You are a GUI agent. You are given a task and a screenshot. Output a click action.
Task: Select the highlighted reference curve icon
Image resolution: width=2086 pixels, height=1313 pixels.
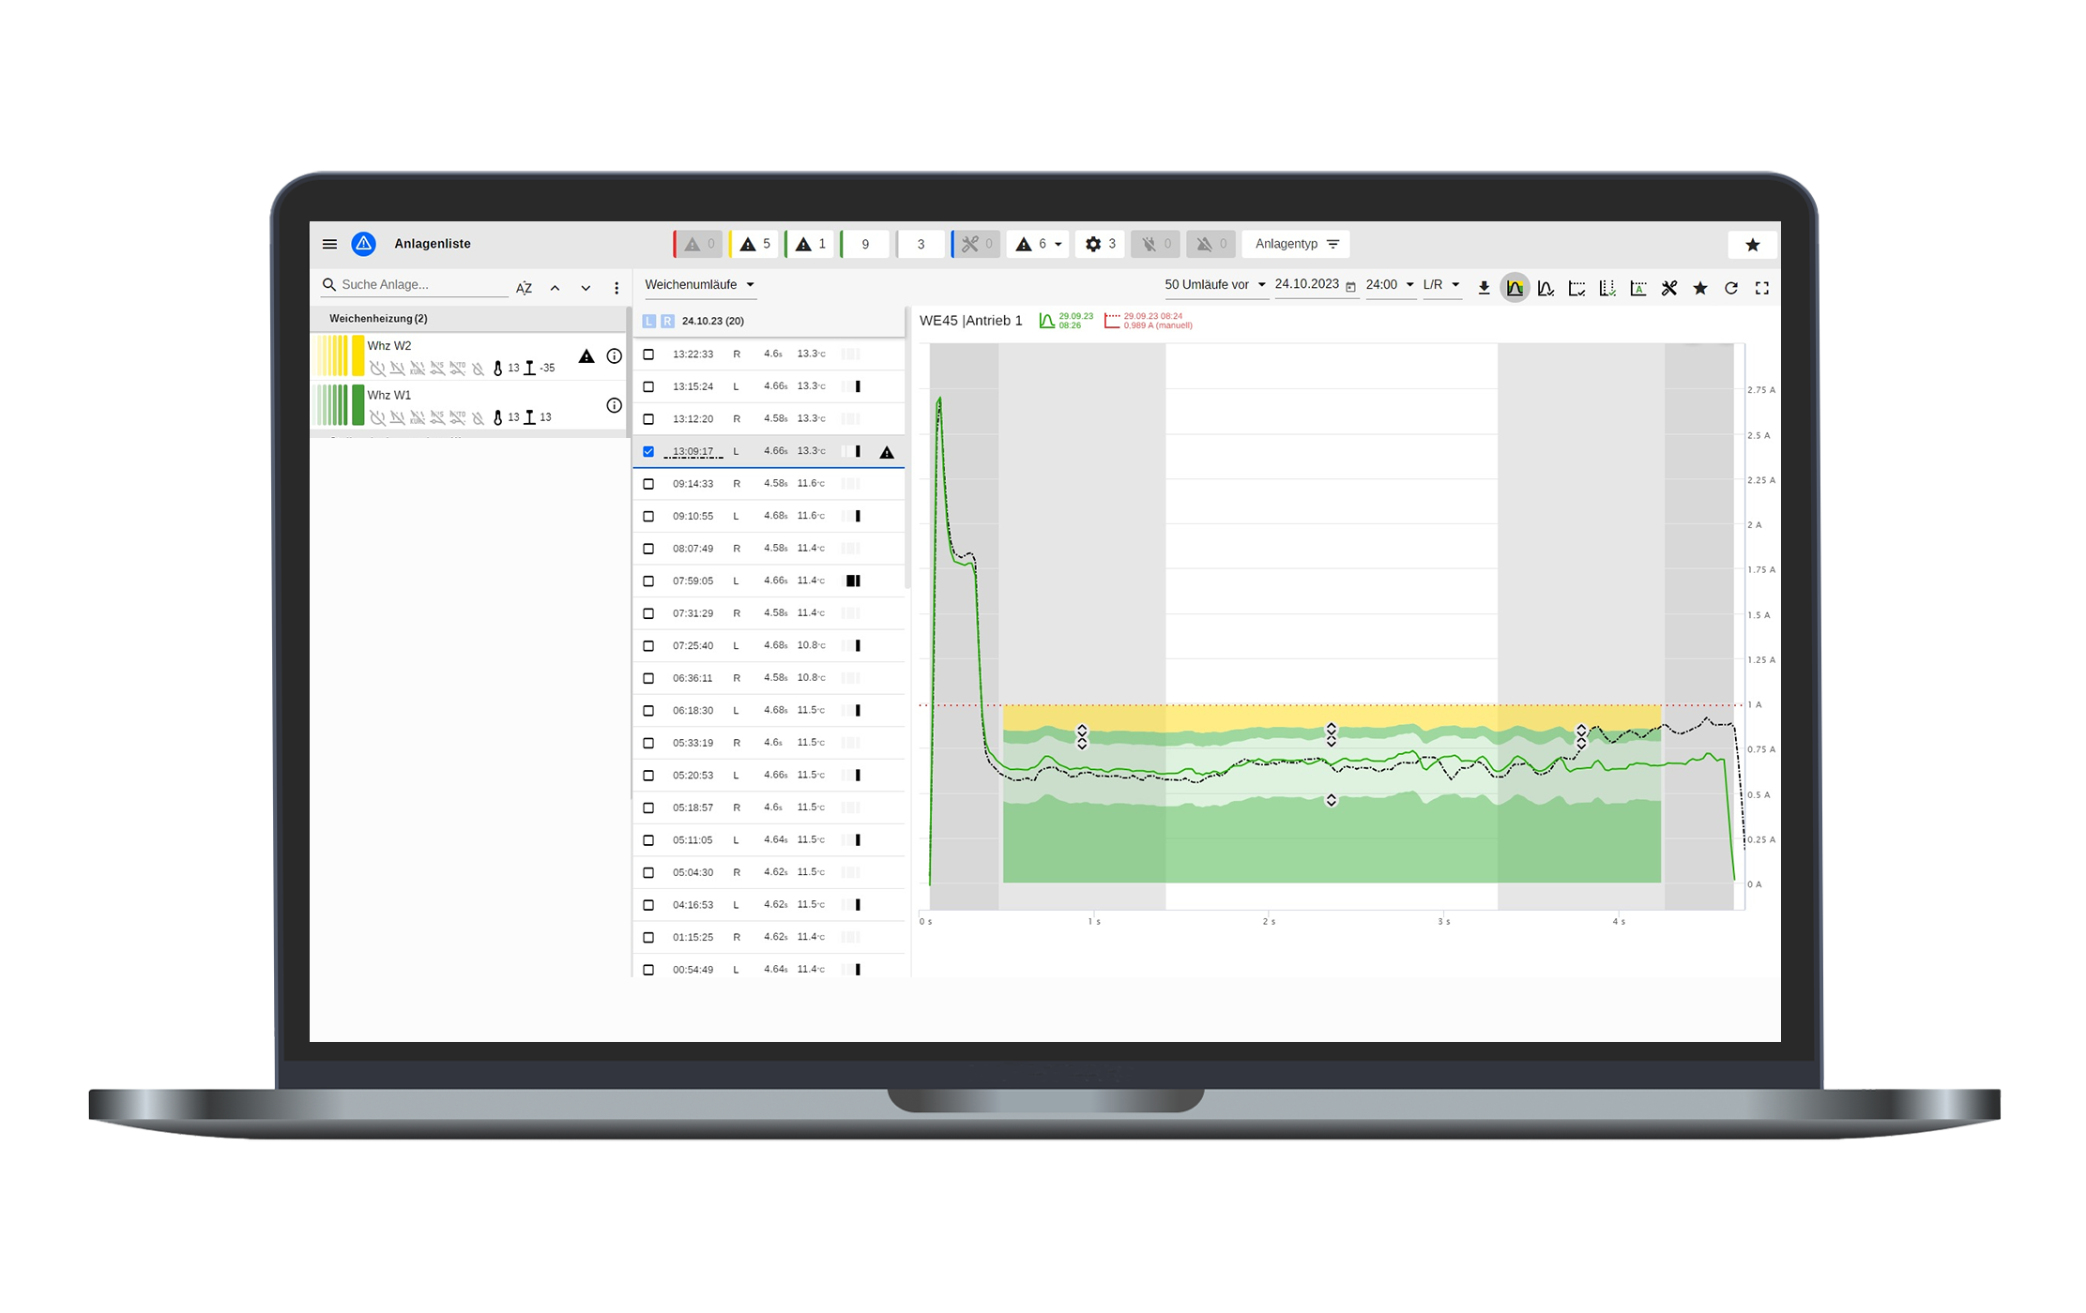click(1515, 288)
